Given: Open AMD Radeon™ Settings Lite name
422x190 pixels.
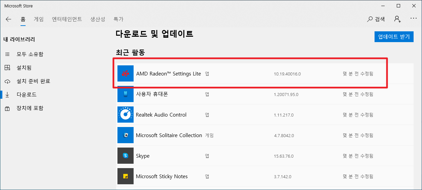Looking at the screenshot, I should 168,74.
